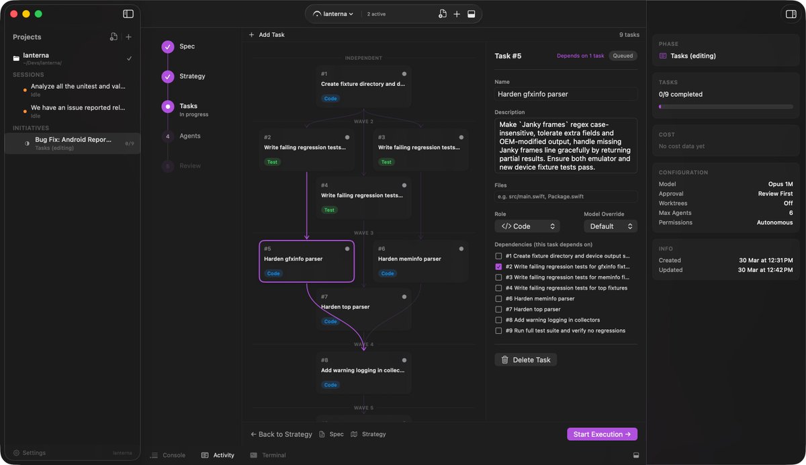Click the Files input field
806x465 pixels.
pos(566,196)
